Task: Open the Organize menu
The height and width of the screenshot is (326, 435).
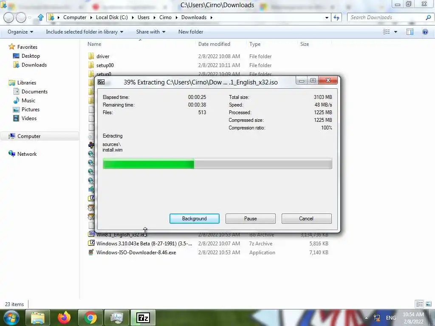Action: (20, 32)
